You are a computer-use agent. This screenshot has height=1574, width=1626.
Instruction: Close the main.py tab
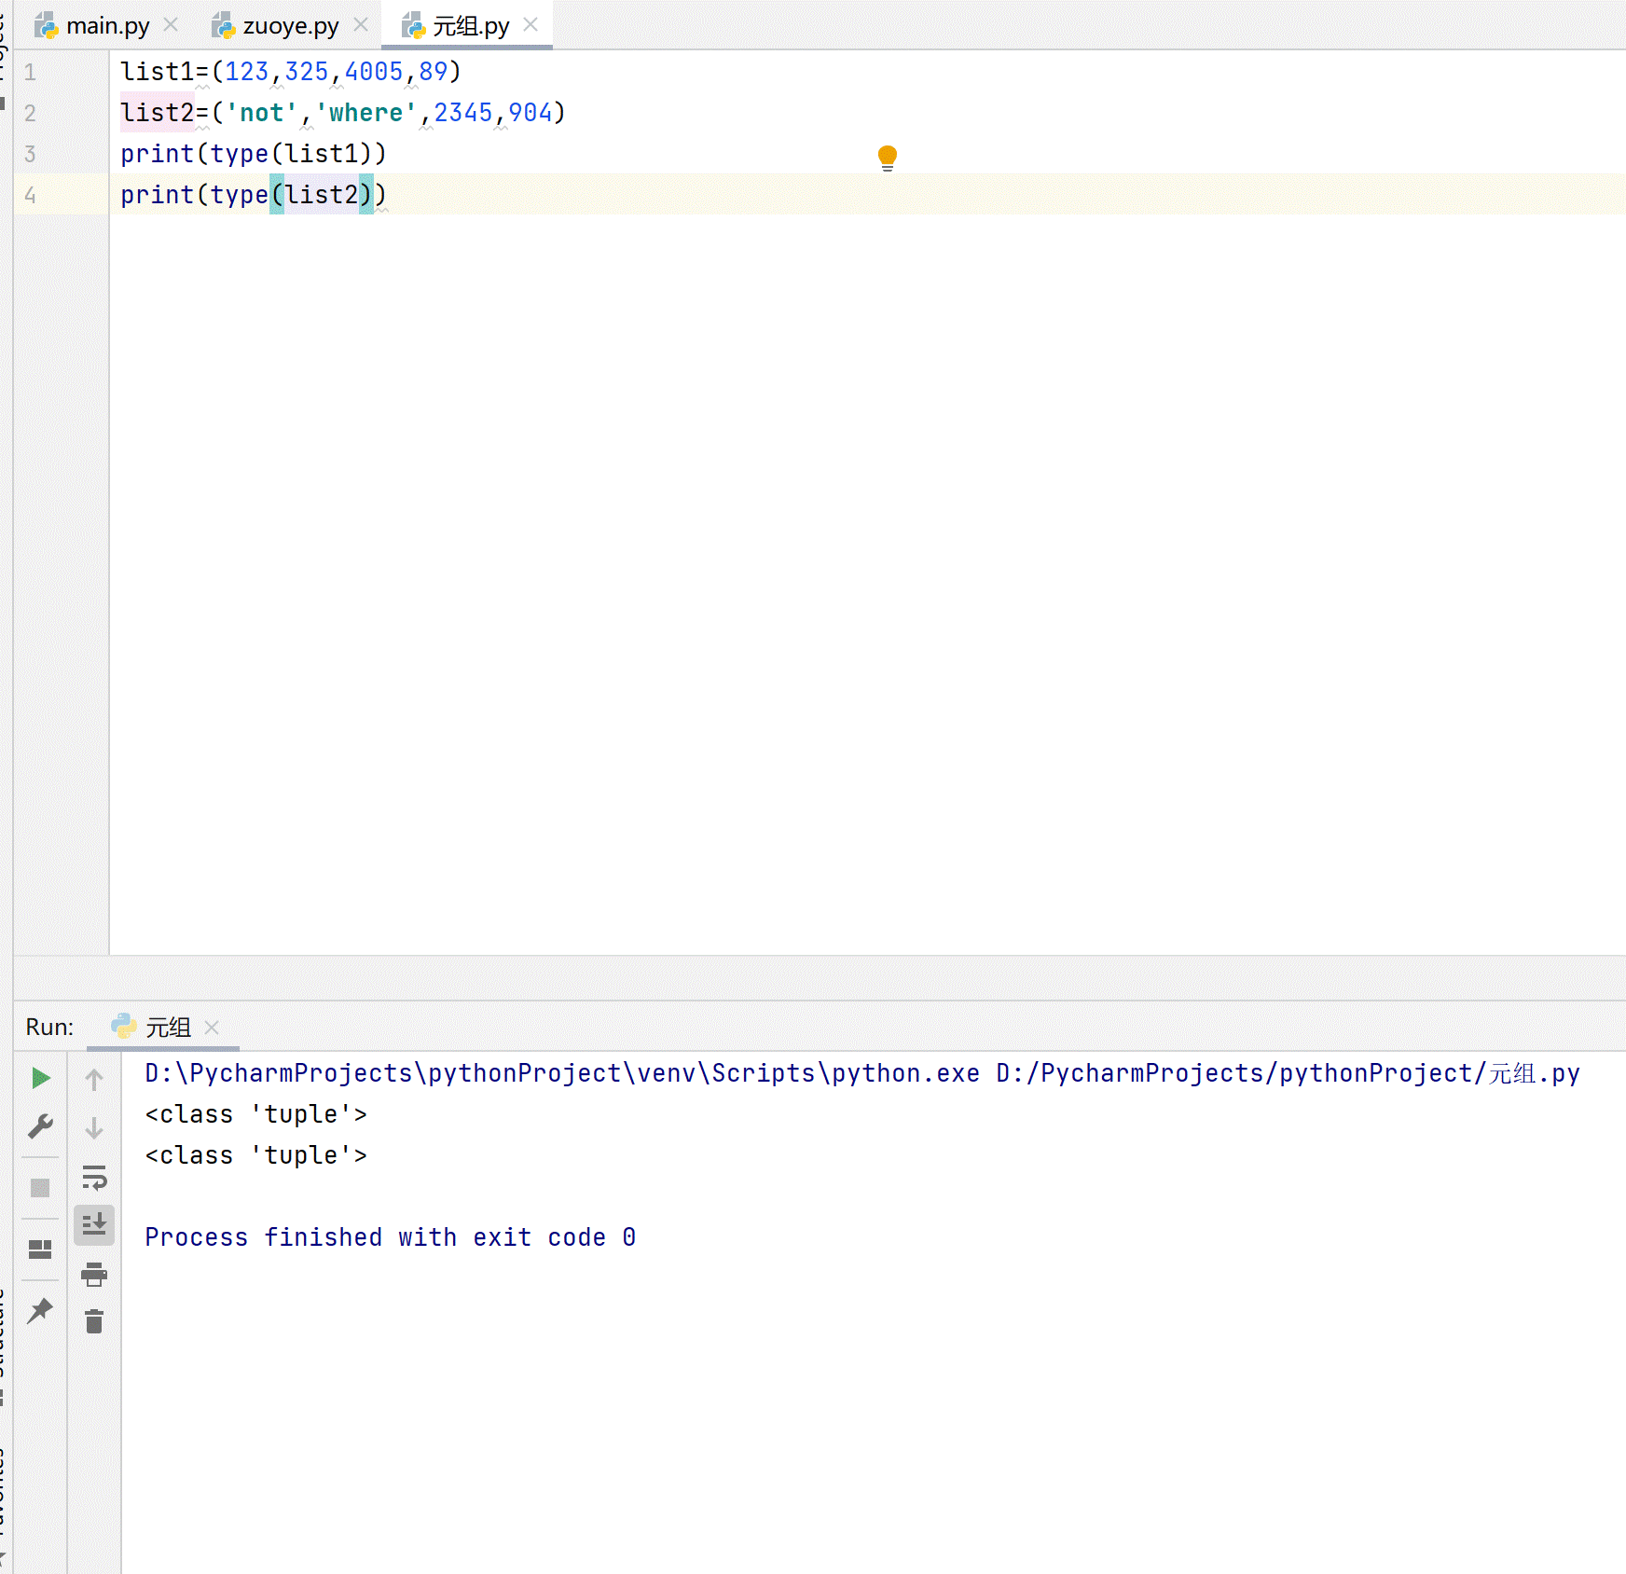pyautogui.click(x=171, y=25)
